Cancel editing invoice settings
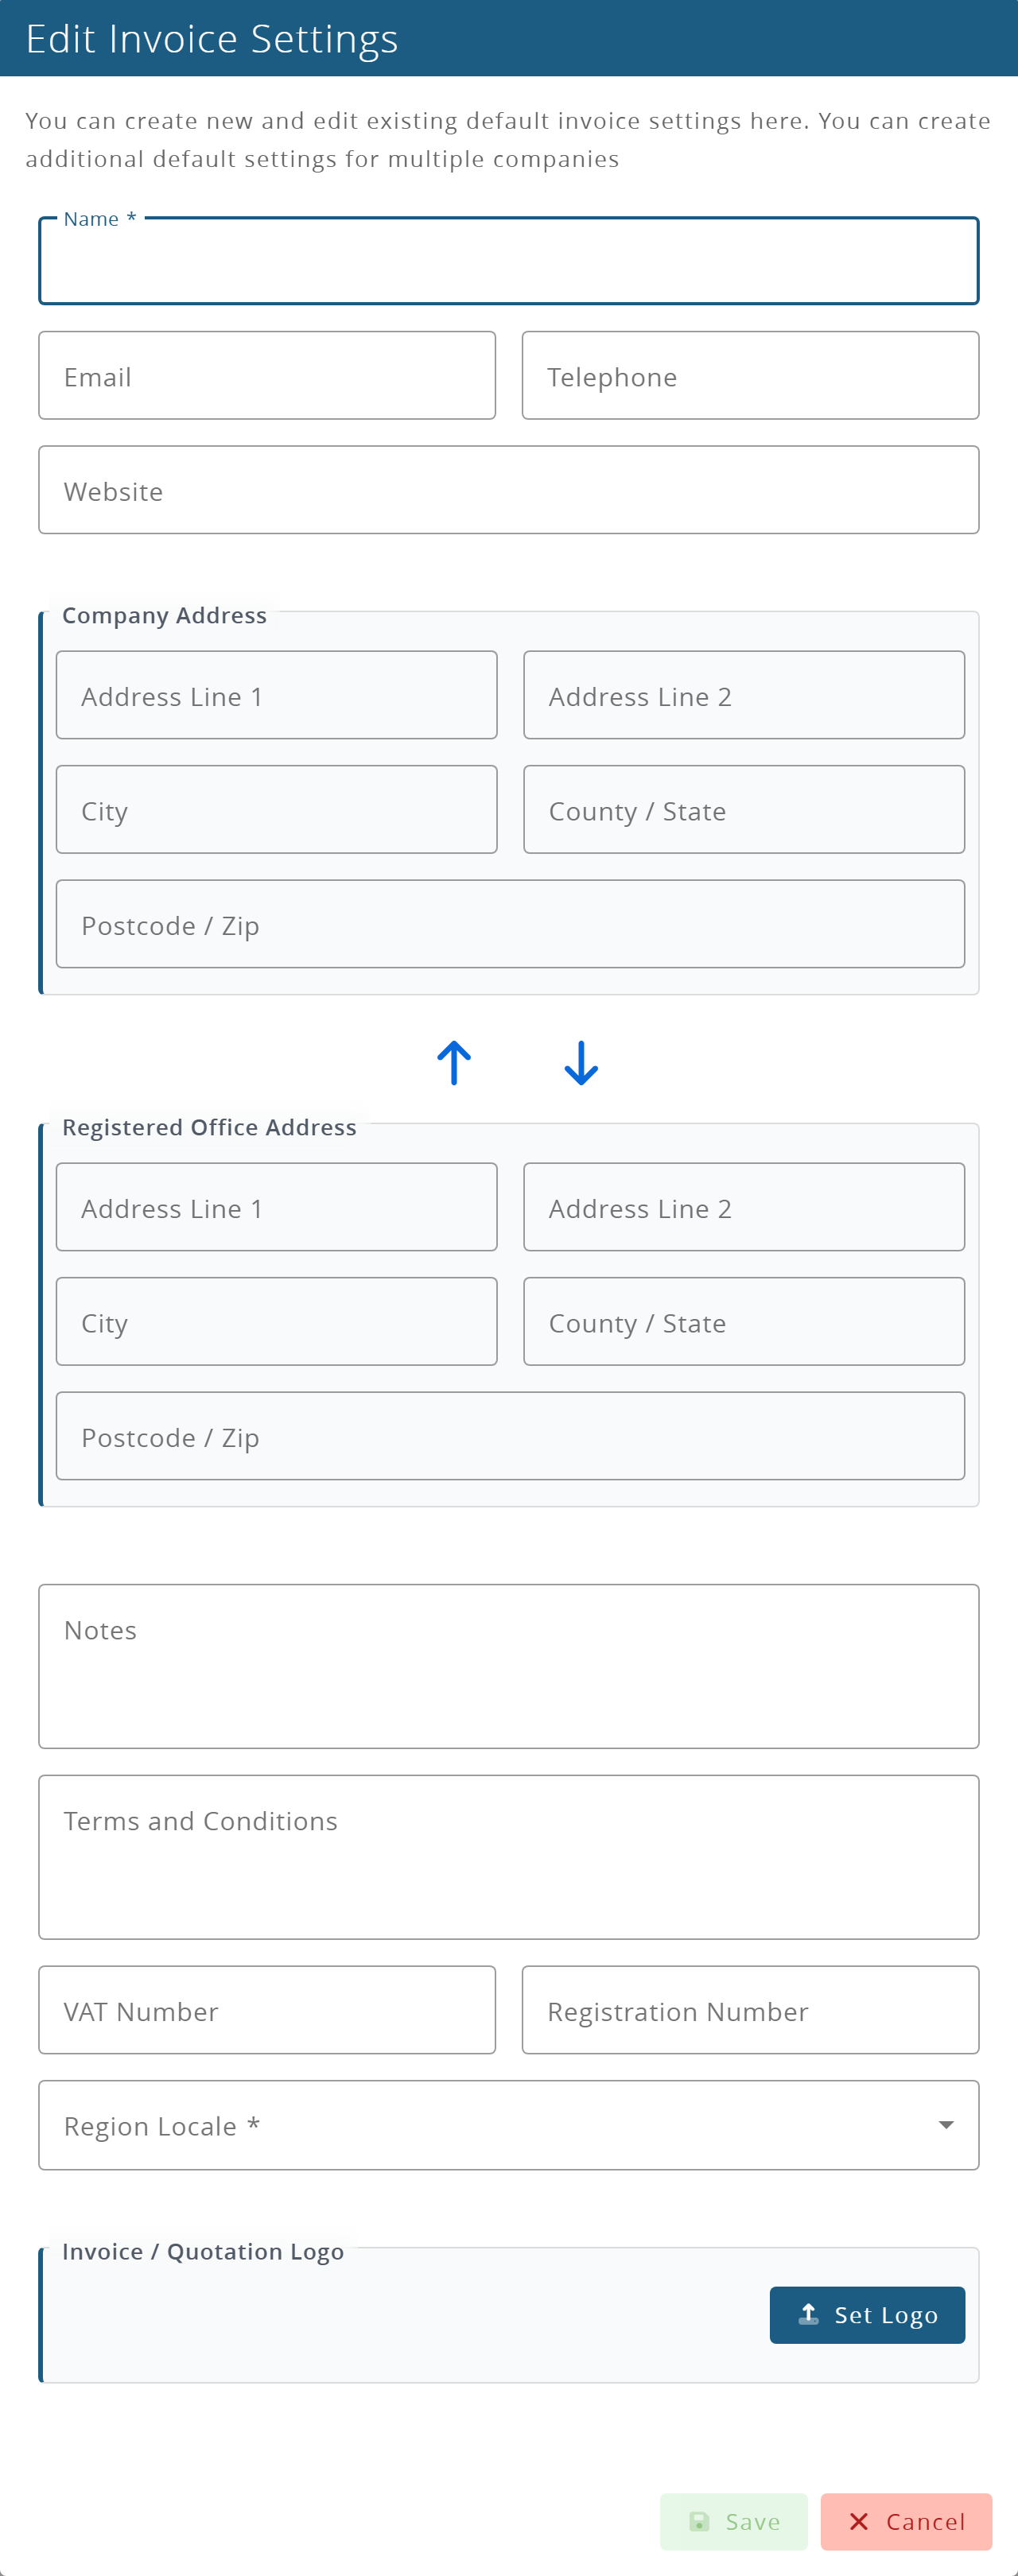Image resolution: width=1018 pixels, height=2576 pixels. (x=906, y=2522)
